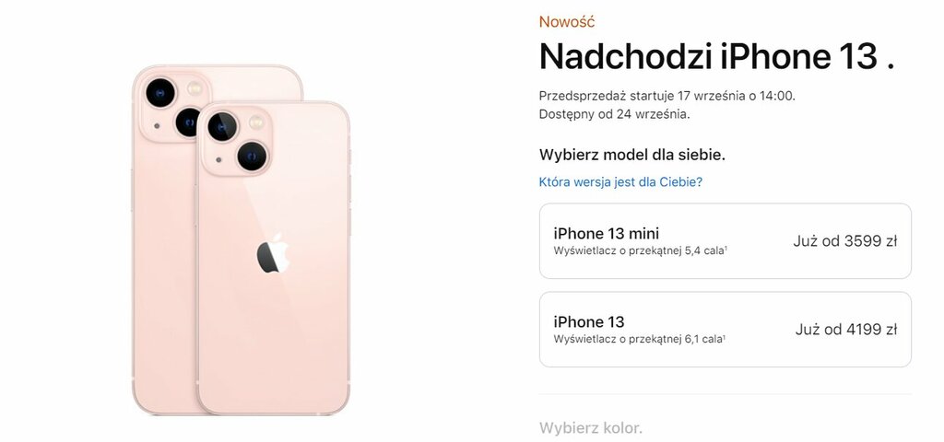This screenshot has height=442, width=944.
Task: Click the 'Wybierz kolor.' section heading
Action: tap(591, 428)
